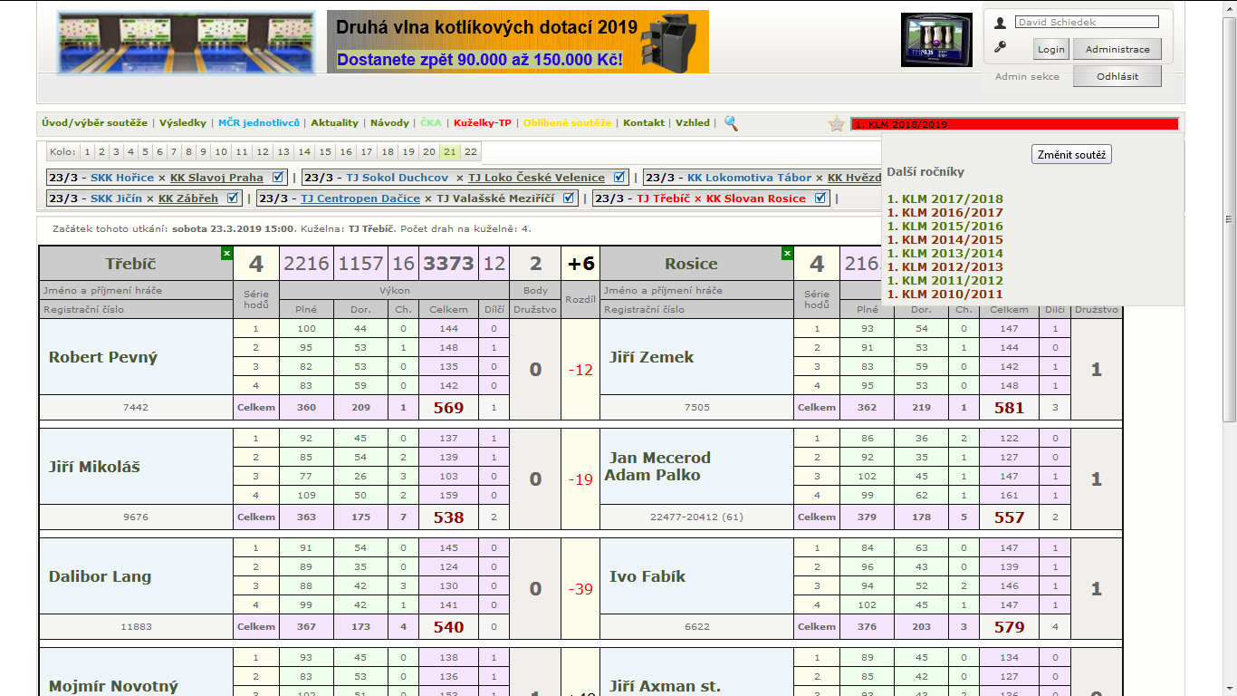1237x696 pixels.
Task: Open the Výsledky menu item
Action: click(183, 122)
